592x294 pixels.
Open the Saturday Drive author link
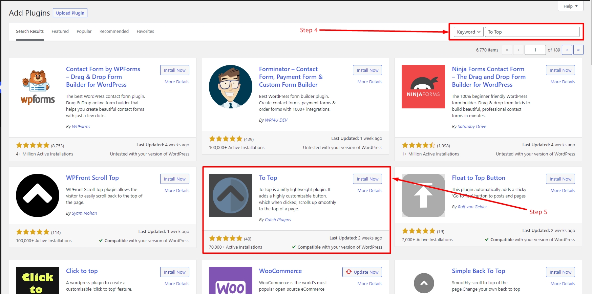click(472, 127)
